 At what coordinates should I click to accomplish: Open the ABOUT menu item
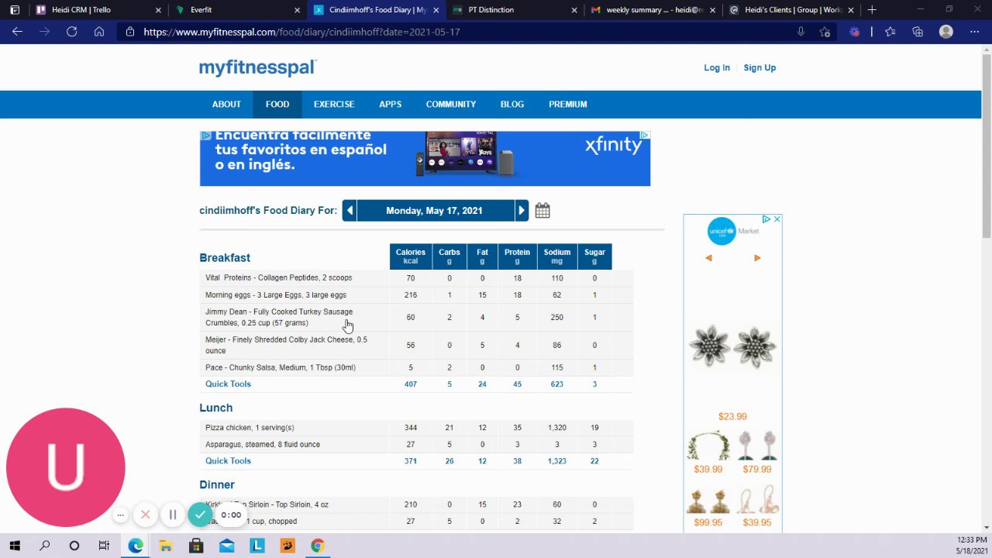226,105
